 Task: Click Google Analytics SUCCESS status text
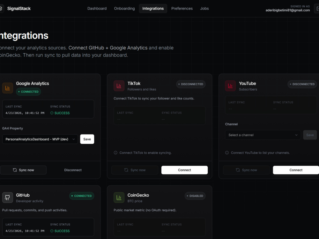[x=62, y=113]
